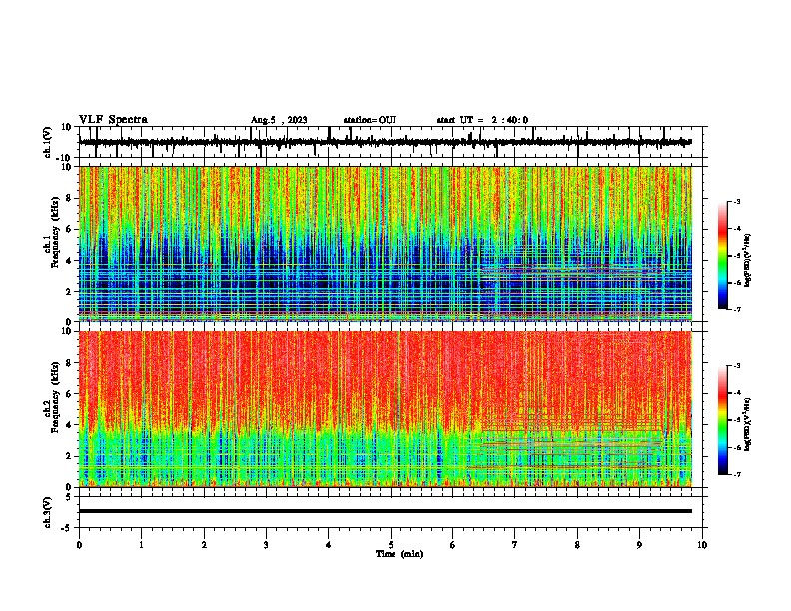791x611 pixels.
Task: Click the time axis tick label "2"
Action: tap(204, 545)
